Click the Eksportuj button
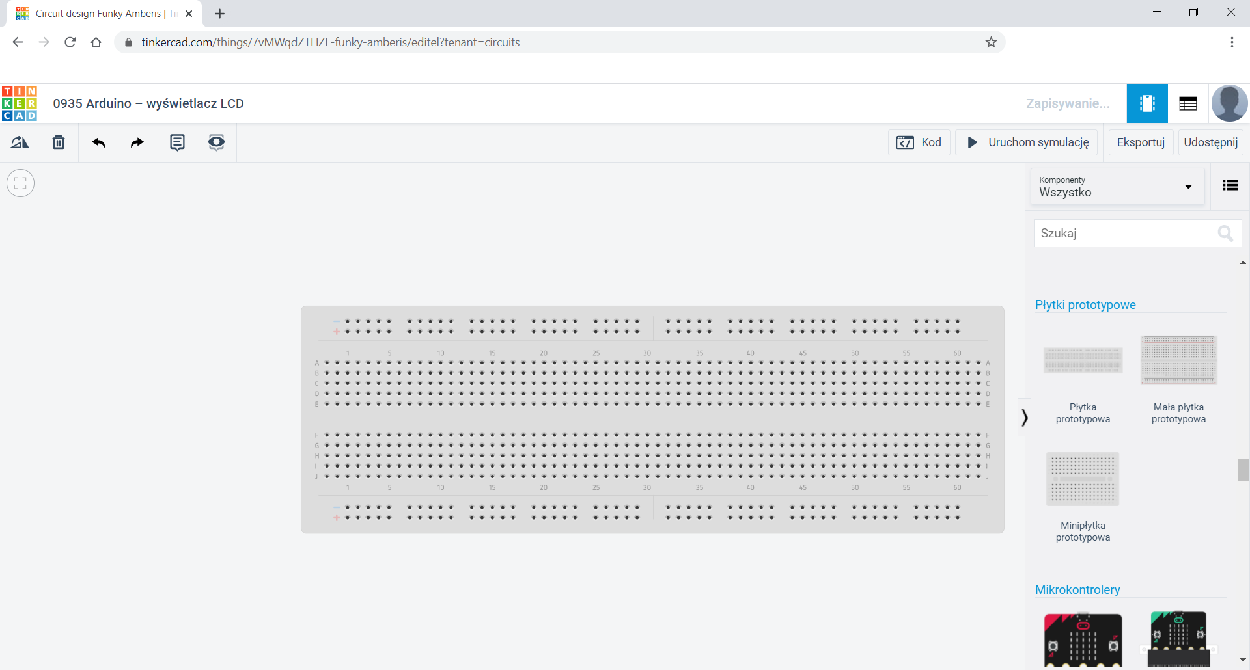 tap(1140, 142)
